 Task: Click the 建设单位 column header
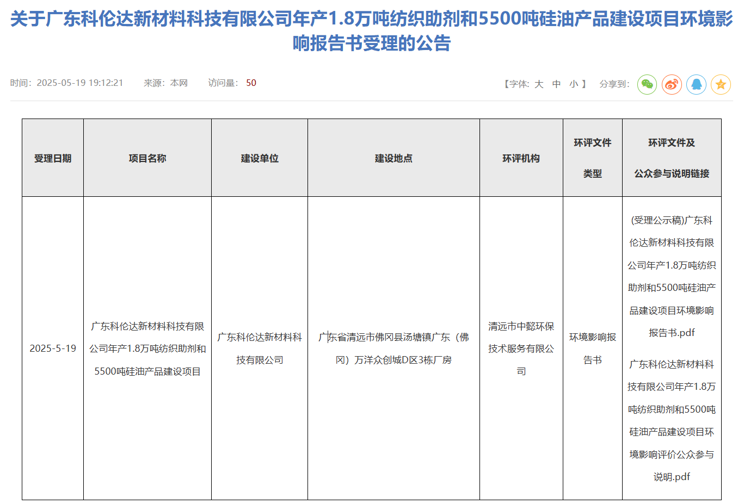pyautogui.click(x=260, y=158)
